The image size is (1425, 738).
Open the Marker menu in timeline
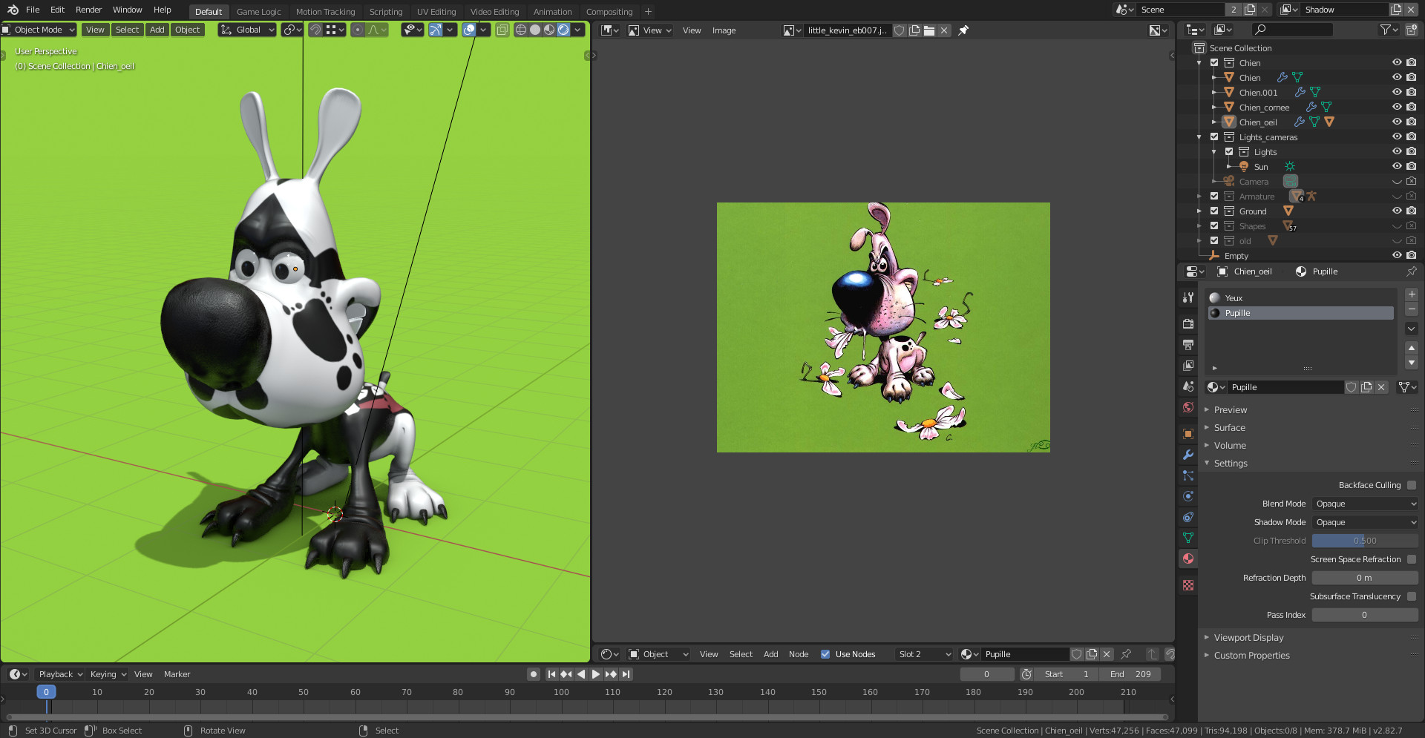point(177,674)
